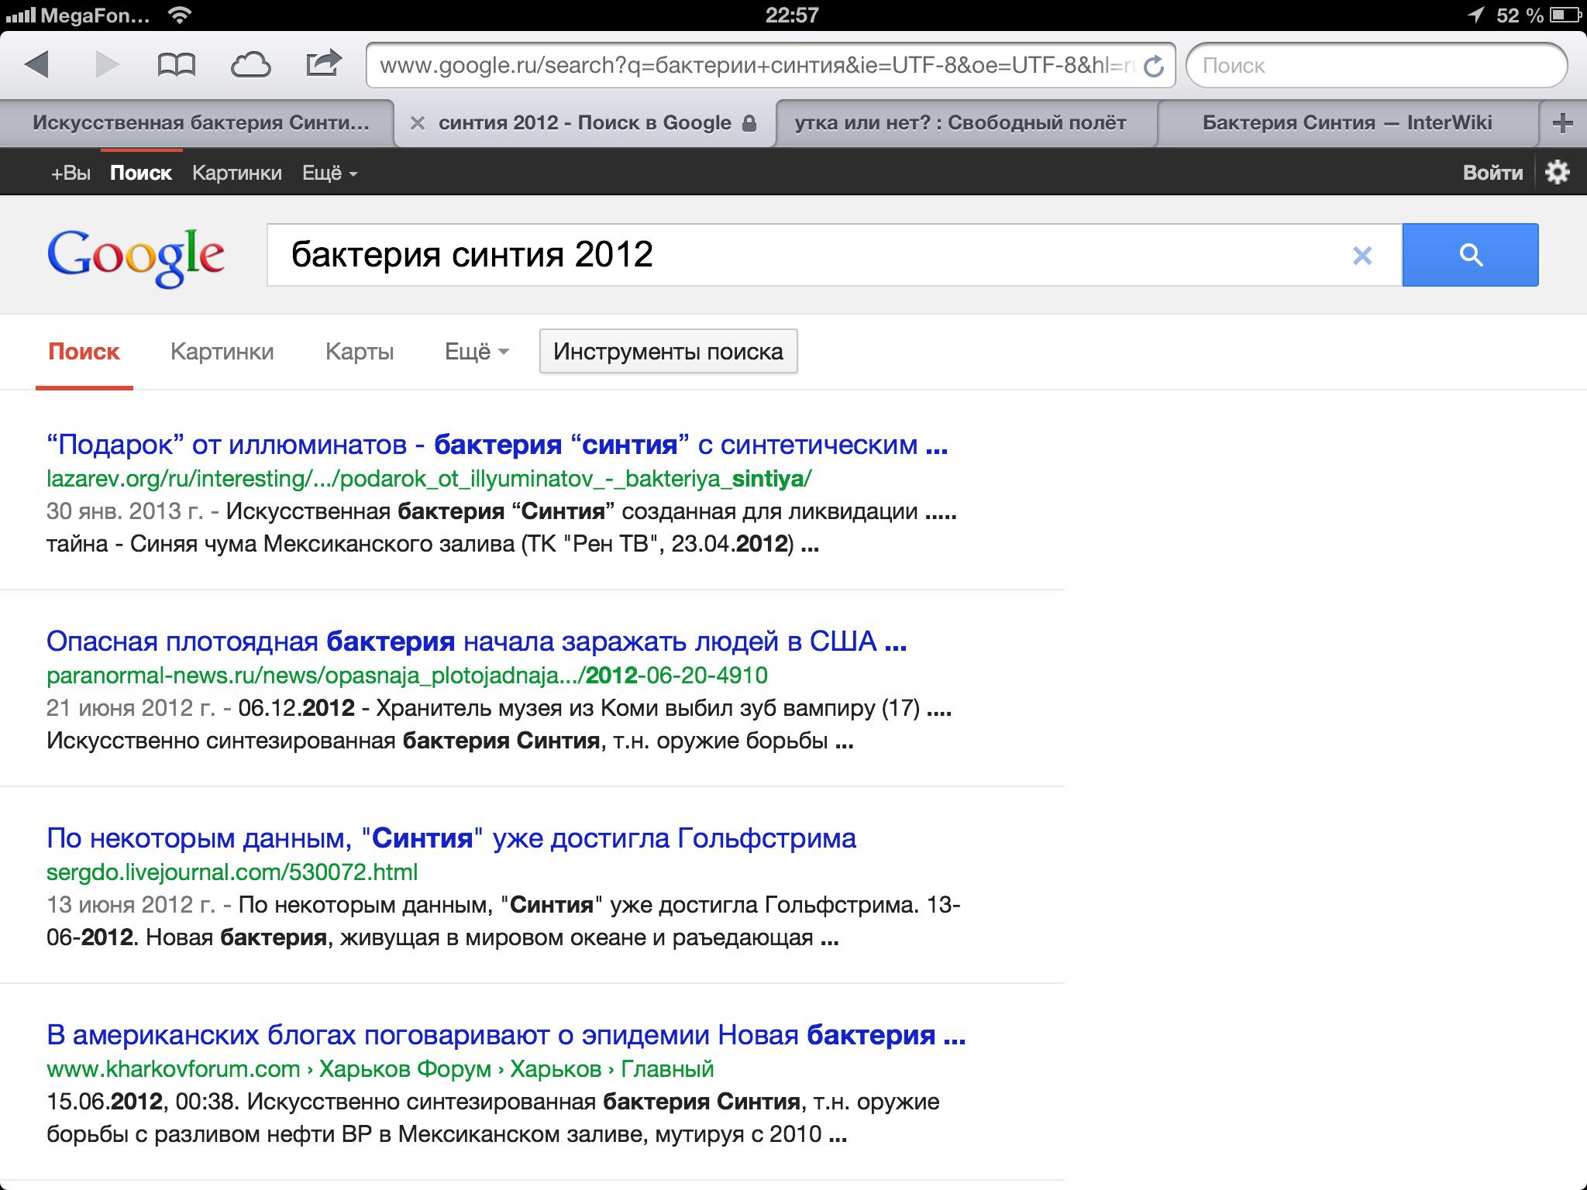This screenshot has width=1587, height=1190.
Task: Tap the clock '22:57' in status bar
Action: click(x=792, y=15)
